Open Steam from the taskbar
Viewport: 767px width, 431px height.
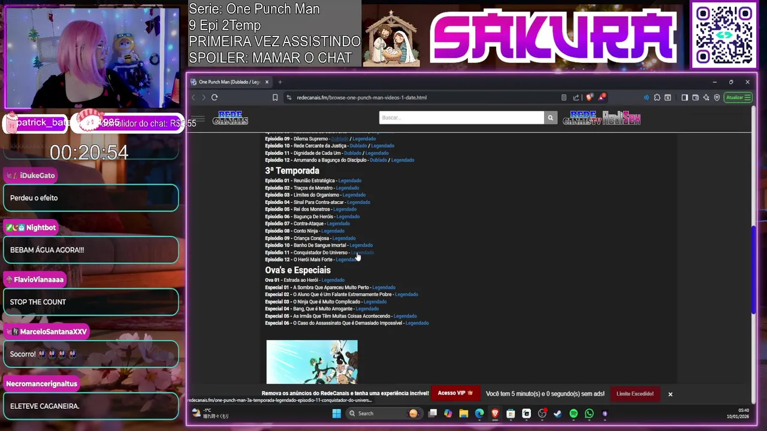point(557,414)
